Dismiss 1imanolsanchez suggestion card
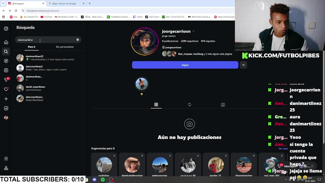 [x=254, y=156]
